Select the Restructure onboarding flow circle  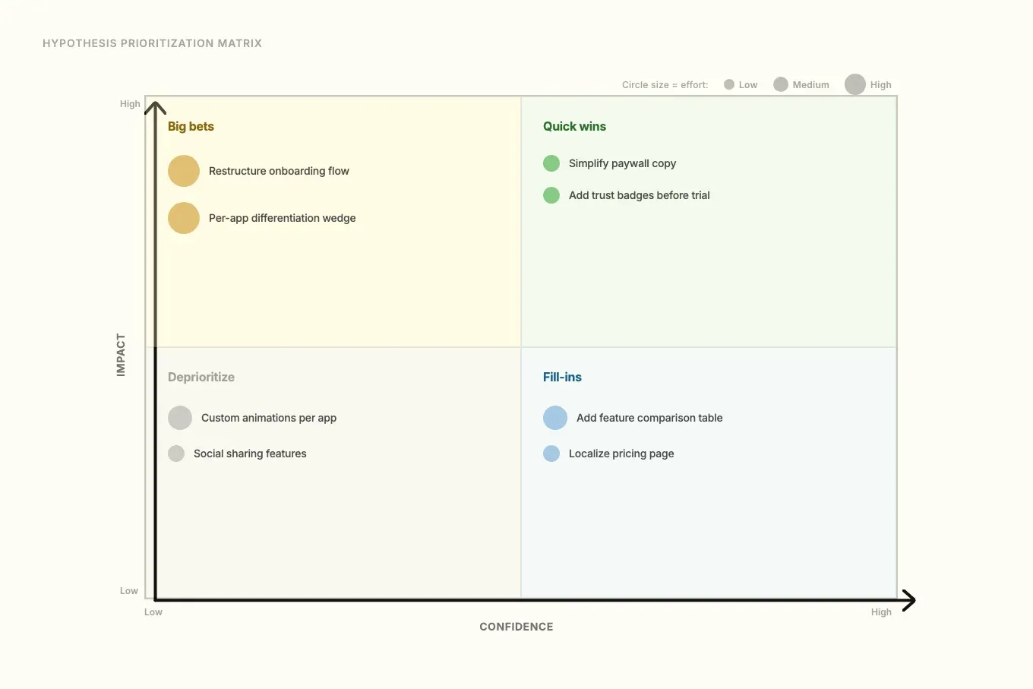click(x=183, y=170)
